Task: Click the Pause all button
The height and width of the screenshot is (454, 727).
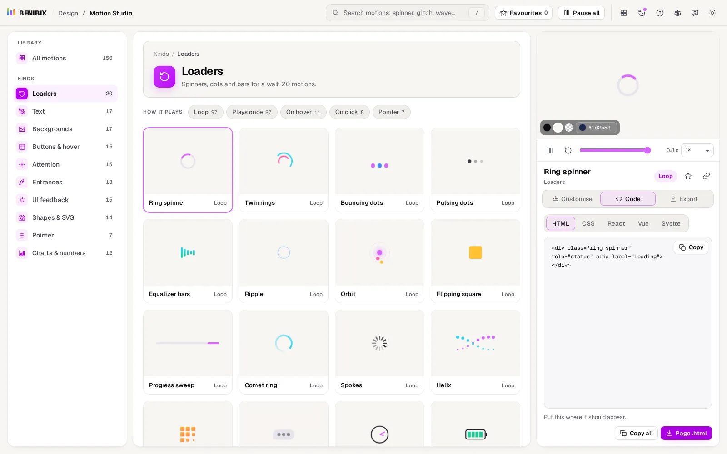Action: pos(581,13)
